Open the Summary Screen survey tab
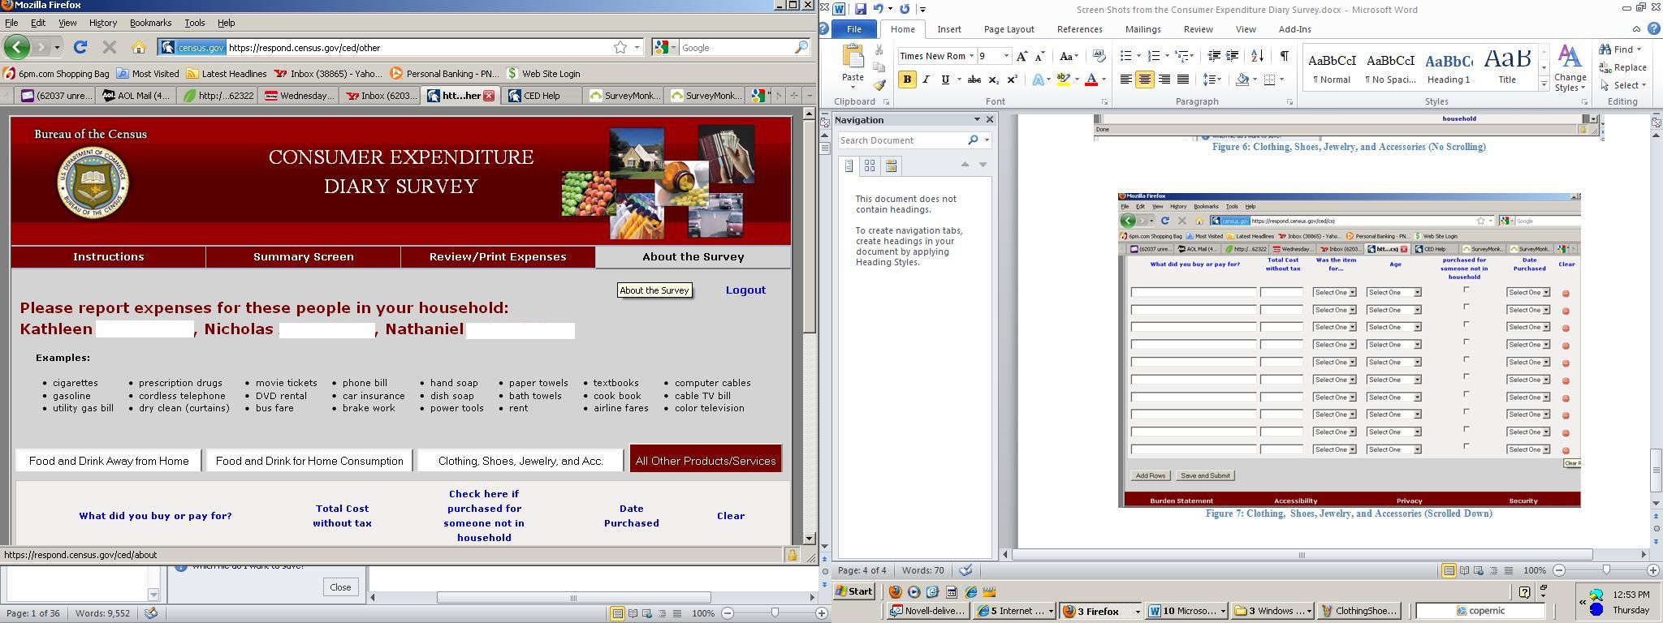Image resolution: width=1663 pixels, height=623 pixels. tap(303, 257)
